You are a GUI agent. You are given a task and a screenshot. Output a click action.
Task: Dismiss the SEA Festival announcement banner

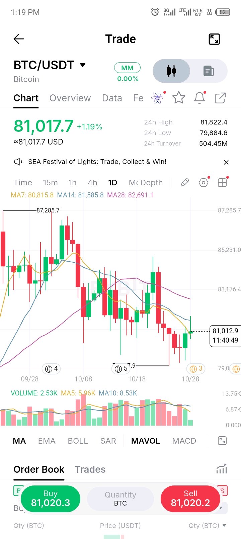point(226,162)
